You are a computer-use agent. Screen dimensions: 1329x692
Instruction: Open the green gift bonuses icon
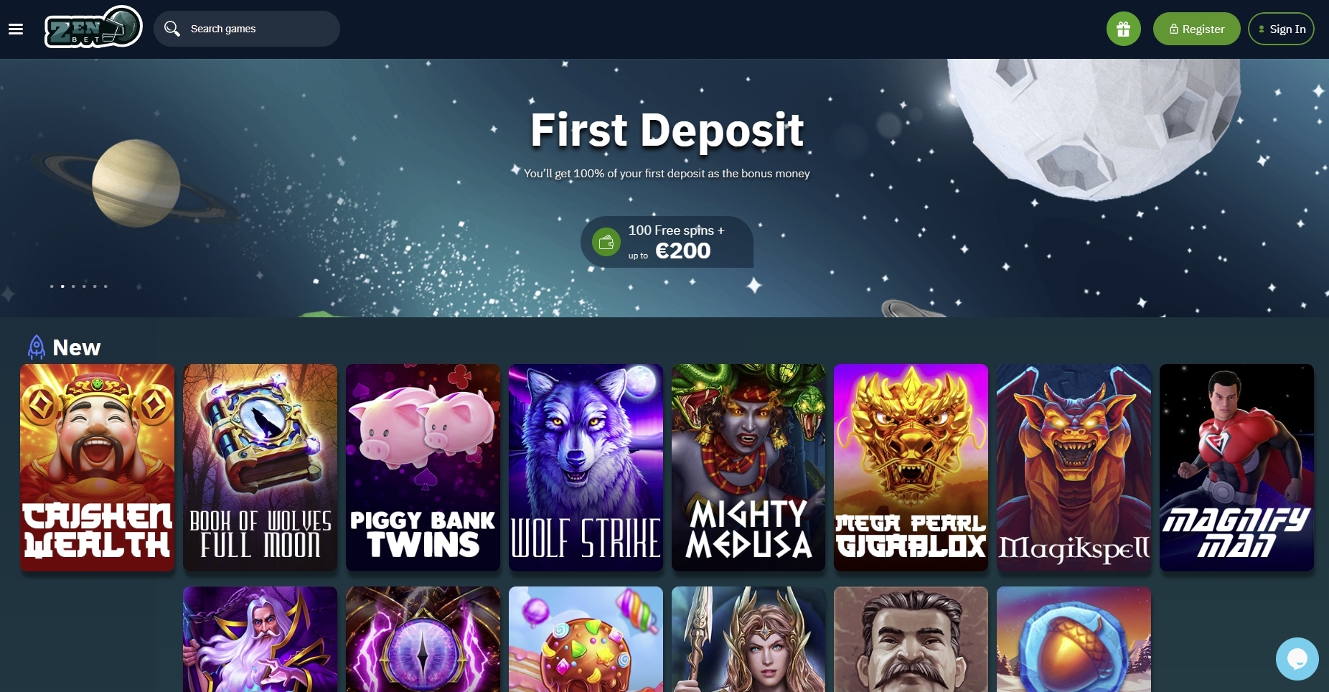[x=1123, y=29]
